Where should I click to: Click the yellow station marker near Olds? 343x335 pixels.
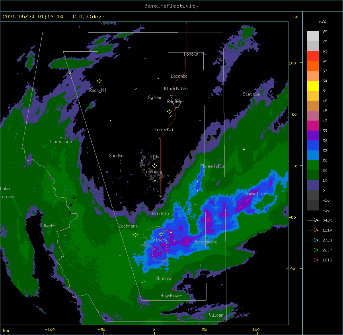(154, 166)
